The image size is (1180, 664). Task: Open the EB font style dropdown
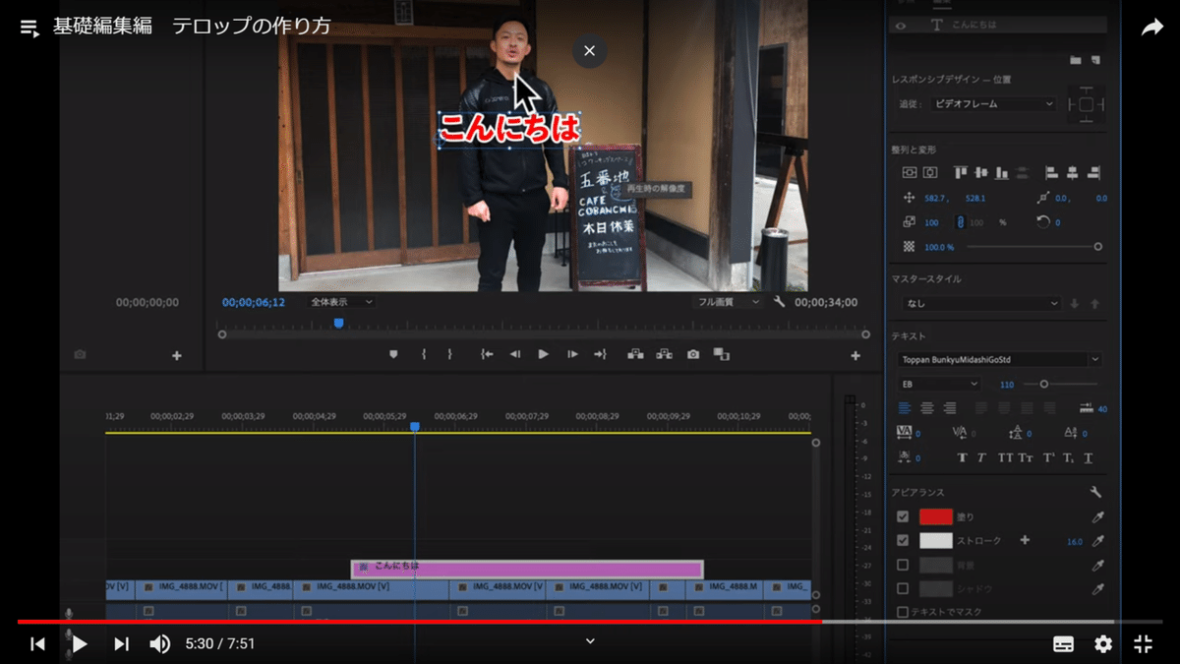click(939, 384)
